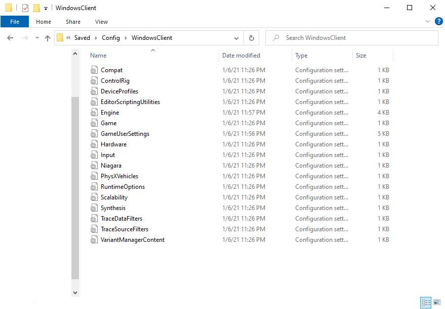Open the Share ribbon tab
The height and width of the screenshot is (309, 445).
point(73,22)
